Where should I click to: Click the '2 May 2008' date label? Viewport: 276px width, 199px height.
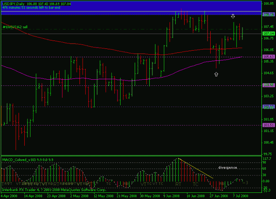click(79, 196)
